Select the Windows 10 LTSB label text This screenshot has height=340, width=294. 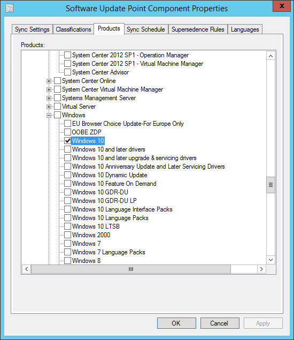[96, 226]
